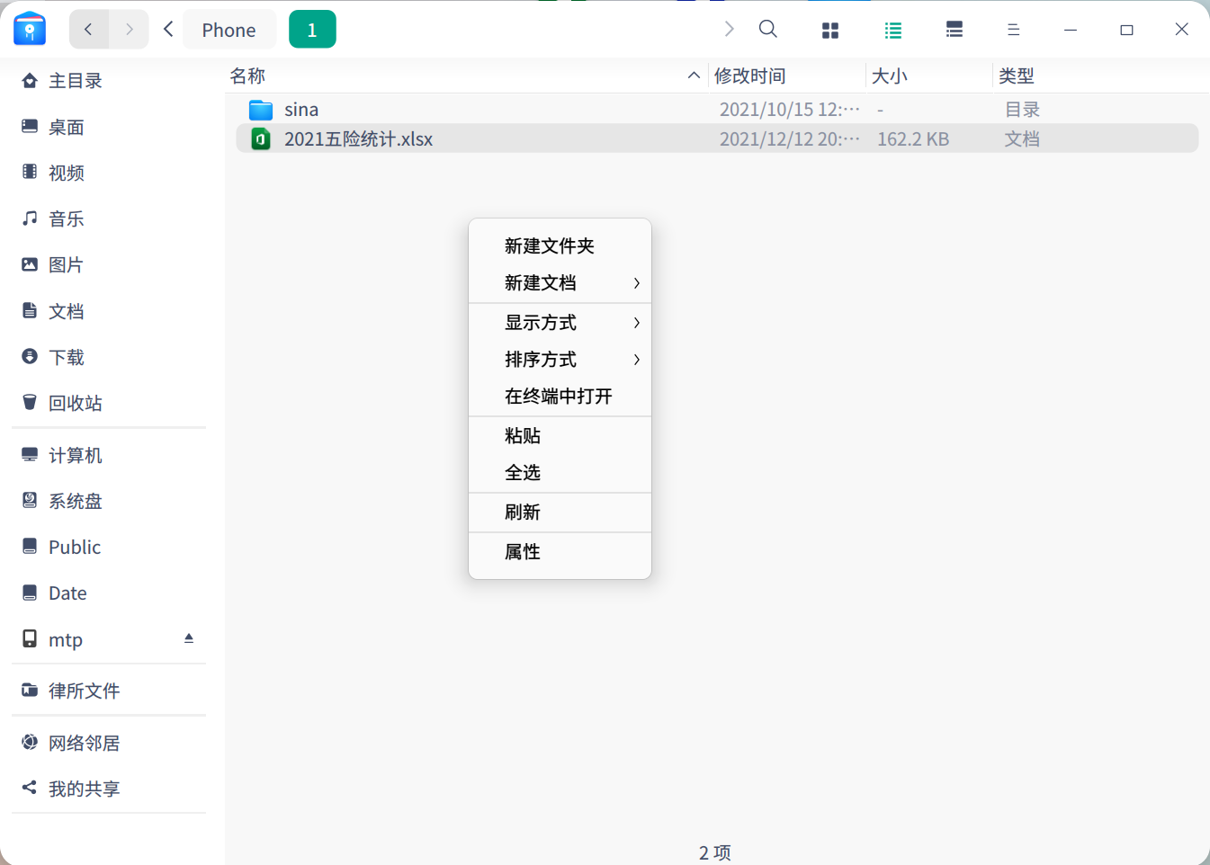The width and height of the screenshot is (1210, 865).
Task: Choose 属性 from the context menu
Action: pyautogui.click(x=560, y=552)
